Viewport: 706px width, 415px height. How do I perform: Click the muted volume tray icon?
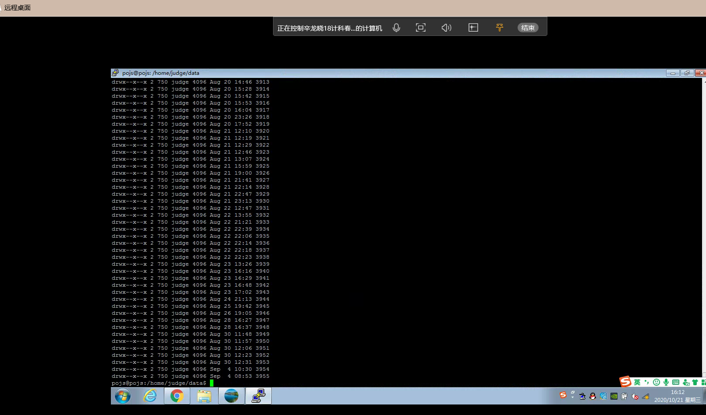635,396
